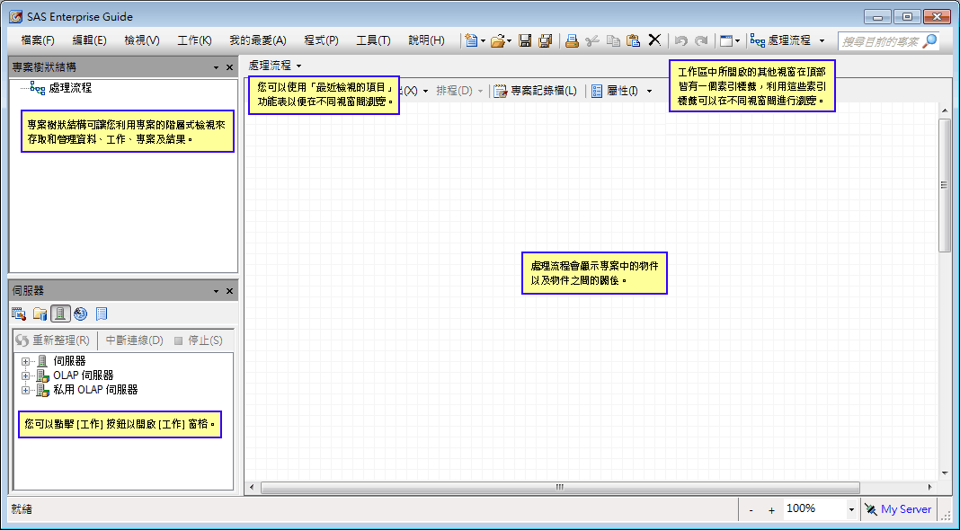Viewport: 960px width, 530px height.
Task: Open the dropdown arrow beside New icon
Action: pos(483,41)
